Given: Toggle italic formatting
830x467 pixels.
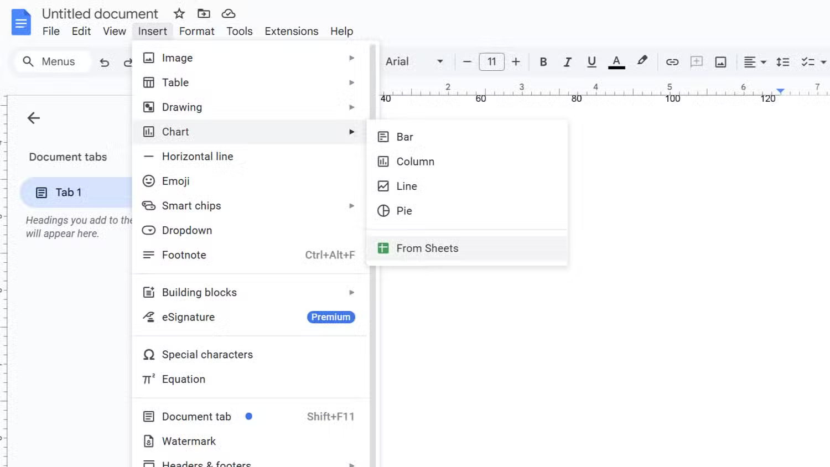Looking at the screenshot, I should click(567, 61).
